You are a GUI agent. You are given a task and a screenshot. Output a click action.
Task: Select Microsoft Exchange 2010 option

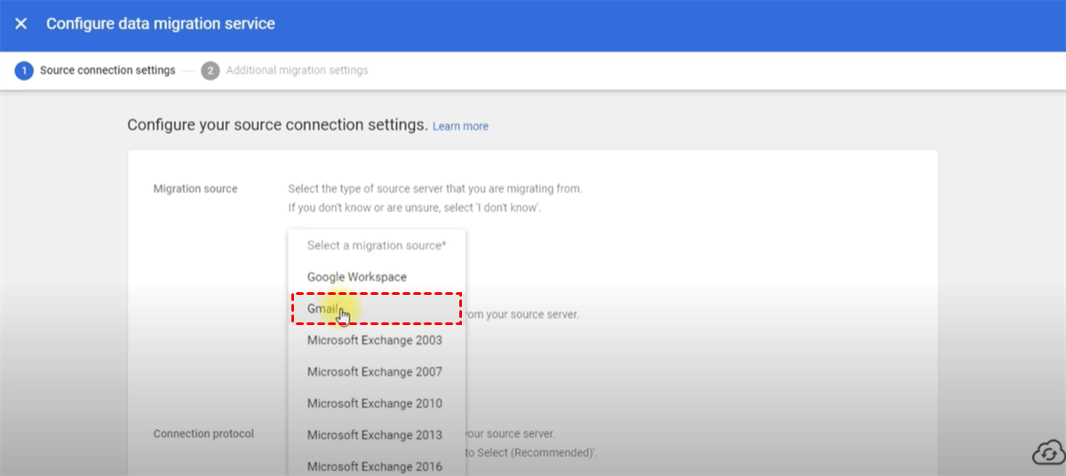click(x=376, y=403)
